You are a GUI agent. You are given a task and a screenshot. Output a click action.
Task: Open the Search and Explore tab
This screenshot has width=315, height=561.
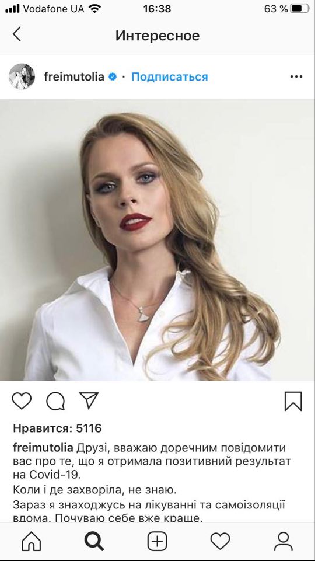coord(94,541)
